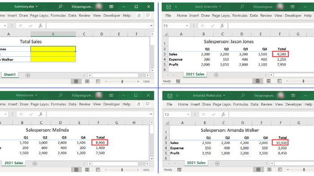Image resolution: width=314 pixels, height=176 pixels.
Task: Open Ribbon Display Options in Summary window
Action: click(111, 7)
